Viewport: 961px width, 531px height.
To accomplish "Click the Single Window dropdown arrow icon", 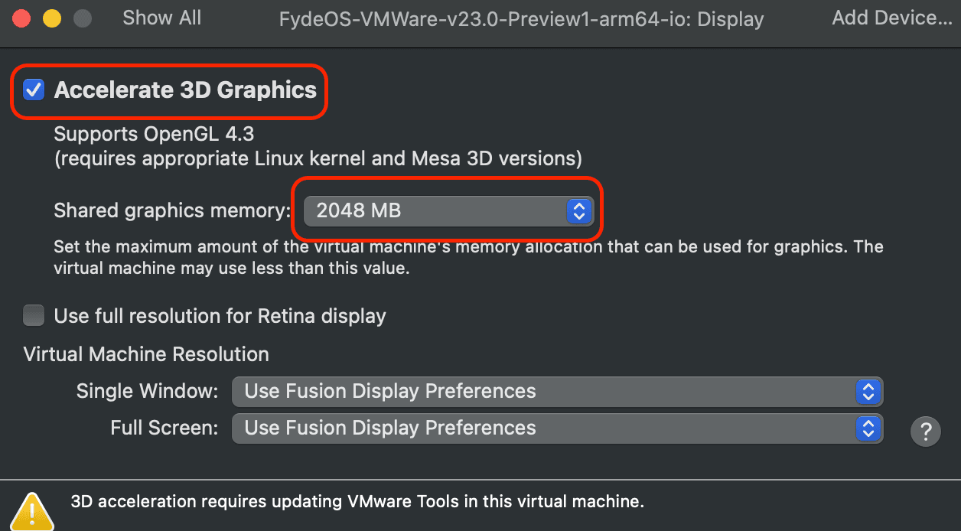I will (x=868, y=391).
